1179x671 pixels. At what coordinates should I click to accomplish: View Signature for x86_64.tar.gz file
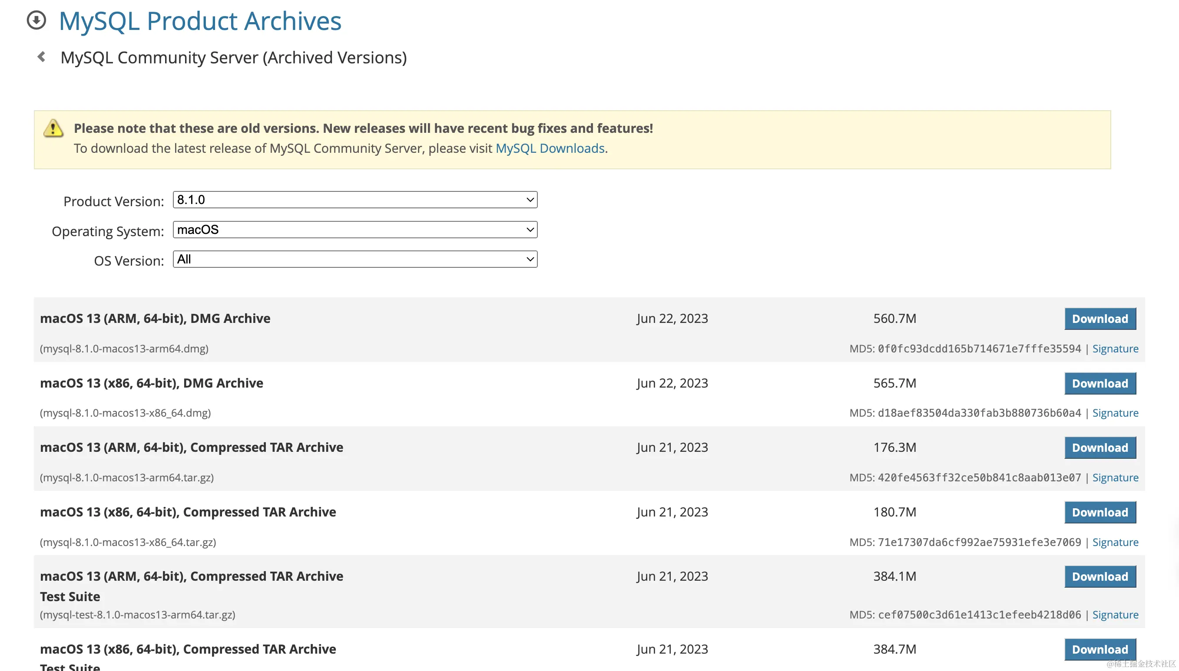point(1115,542)
